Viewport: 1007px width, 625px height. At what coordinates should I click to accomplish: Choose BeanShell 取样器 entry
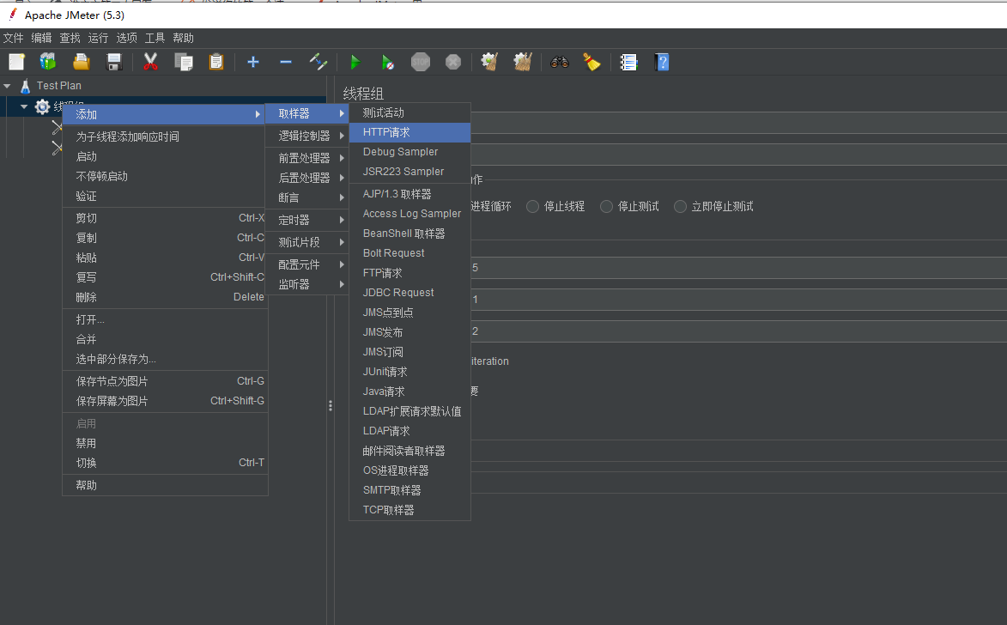(x=409, y=234)
